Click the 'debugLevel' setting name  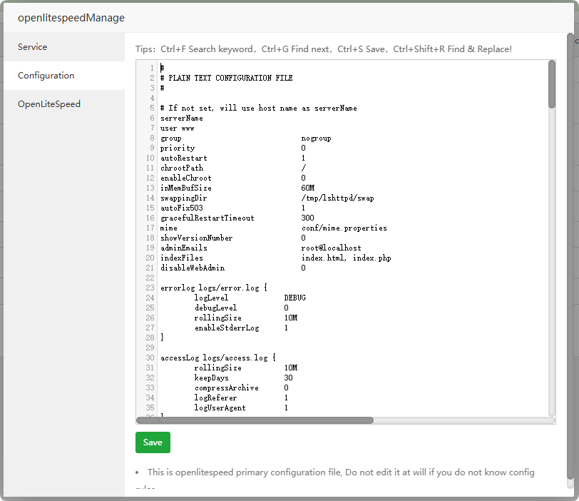tap(215, 308)
